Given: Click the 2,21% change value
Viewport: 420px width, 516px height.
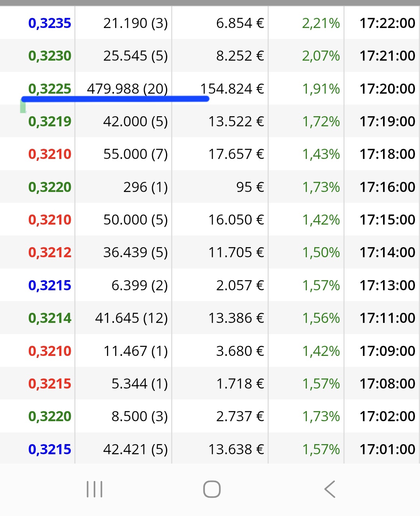Looking at the screenshot, I should 321,23.
